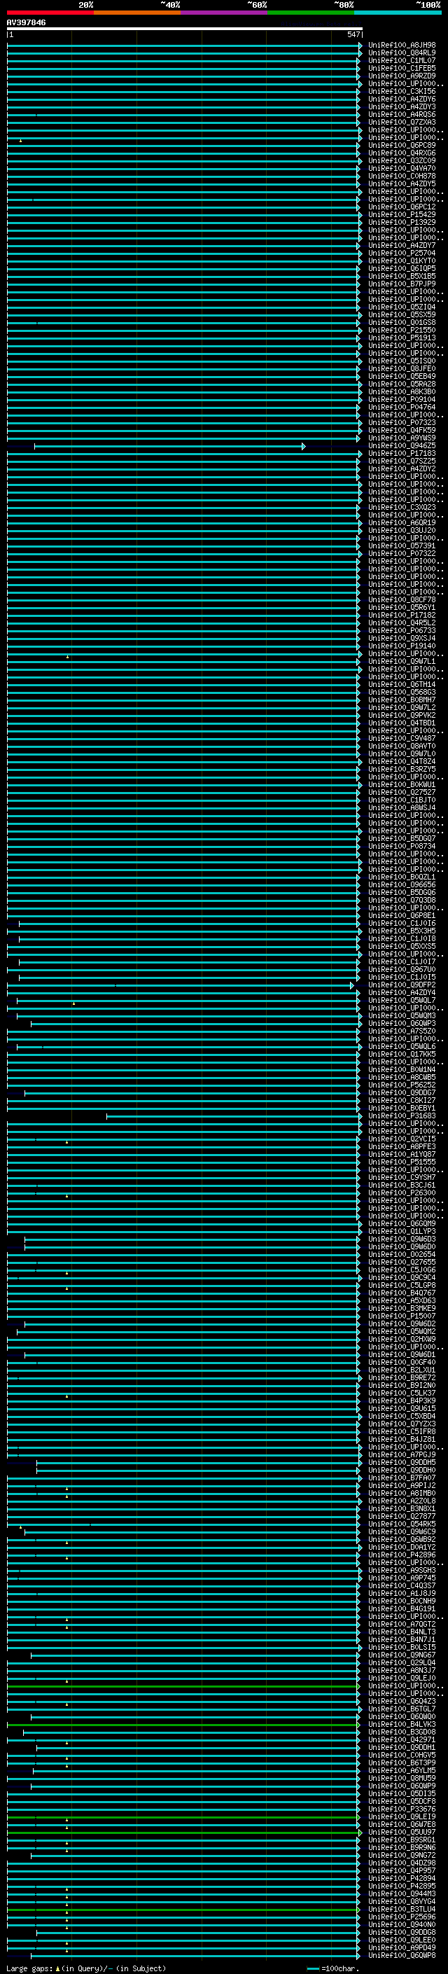This screenshot has height=1974, width=448.
Task: Select hit label UniRef100_Q6QWP8
Action: point(402,1956)
